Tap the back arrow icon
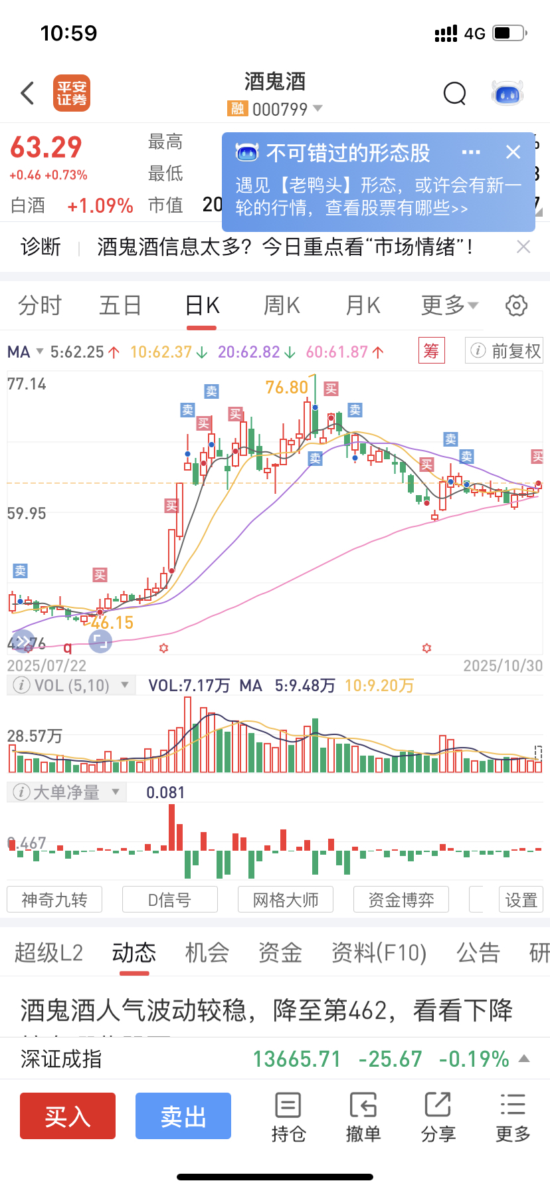This screenshot has width=550, height=1191. [27, 93]
